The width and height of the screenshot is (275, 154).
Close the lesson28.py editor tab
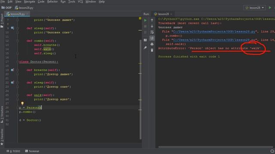pyautogui.click(x=27, y=14)
